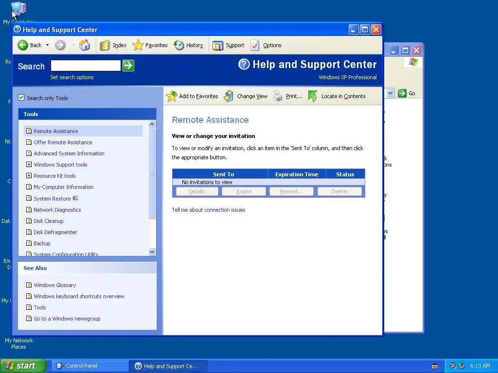Open My Computer Information tool
The width and height of the screenshot is (498, 373).
(x=64, y=187)
